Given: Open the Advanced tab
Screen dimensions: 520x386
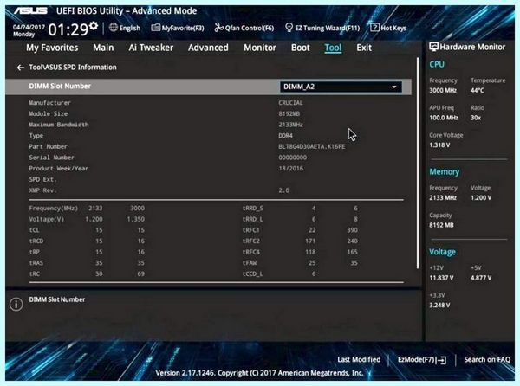Looking at the screenshot, I should coord(208,48).
